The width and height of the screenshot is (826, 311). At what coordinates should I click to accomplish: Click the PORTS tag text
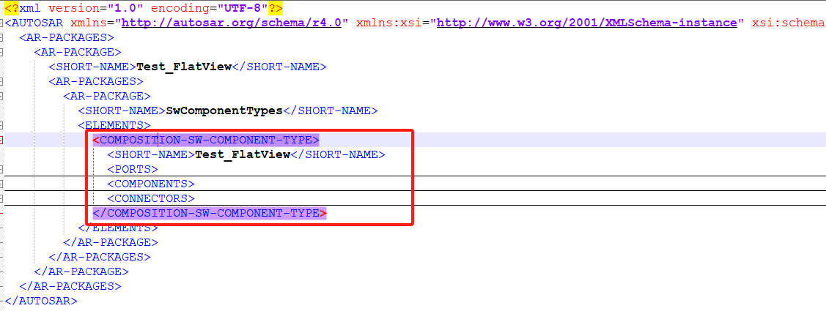coord(132,170)
